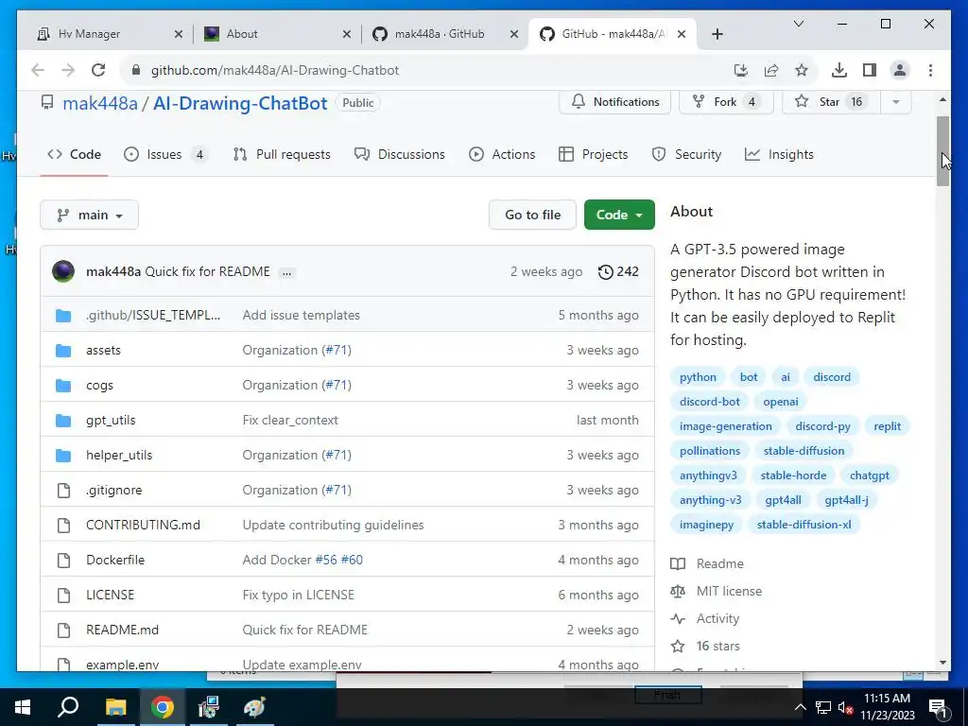Viewport: 968px width, 726px height.
Task: Open Chrome tab search chevron
Action: tap(798, 24)
